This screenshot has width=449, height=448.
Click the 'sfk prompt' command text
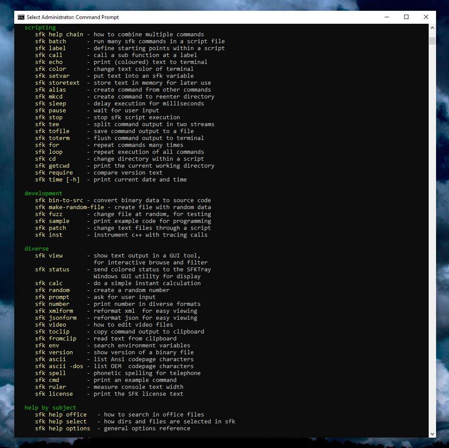coord(52,297)
